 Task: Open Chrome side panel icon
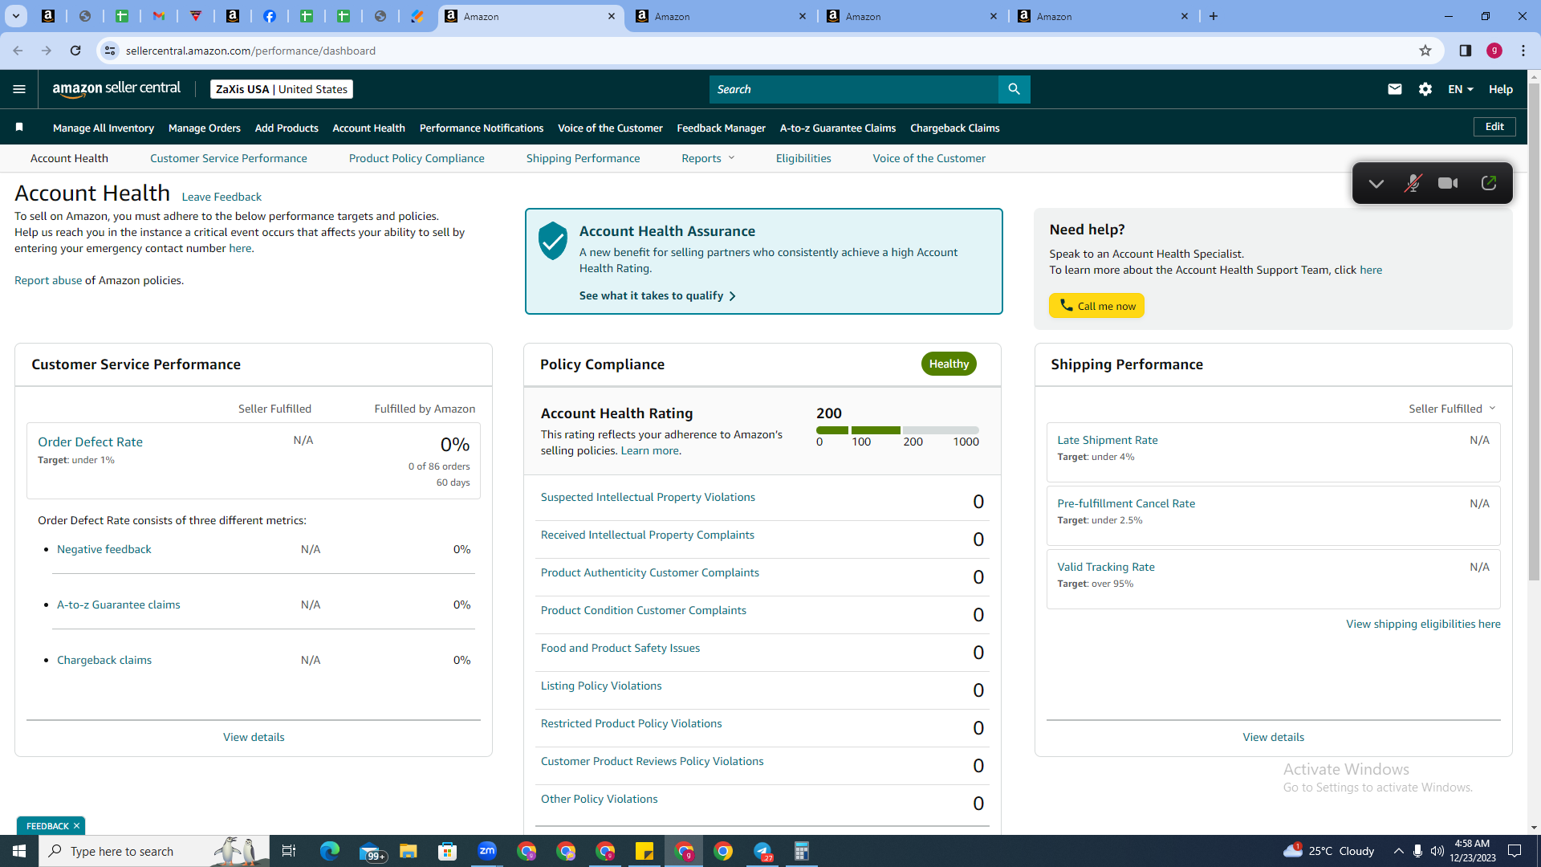(1466, 51)
